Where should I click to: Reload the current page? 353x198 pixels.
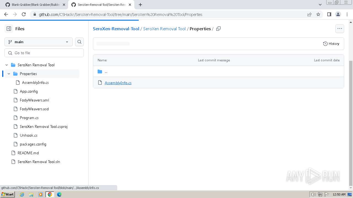coord(24,14)
